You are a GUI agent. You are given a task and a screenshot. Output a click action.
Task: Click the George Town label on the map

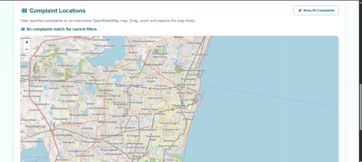point(187,100)
